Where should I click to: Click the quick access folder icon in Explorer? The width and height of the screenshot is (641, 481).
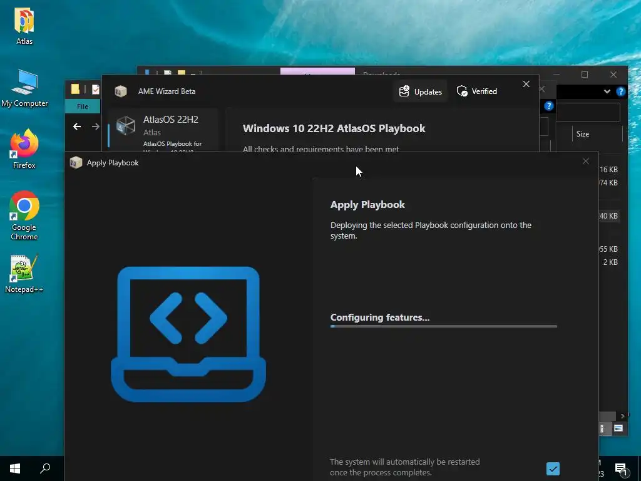pyautogui.click(x=75, y=89)
